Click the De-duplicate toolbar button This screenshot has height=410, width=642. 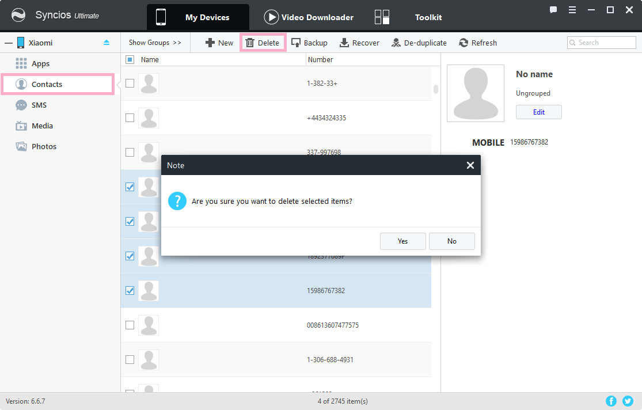click(x=419, y=43)
